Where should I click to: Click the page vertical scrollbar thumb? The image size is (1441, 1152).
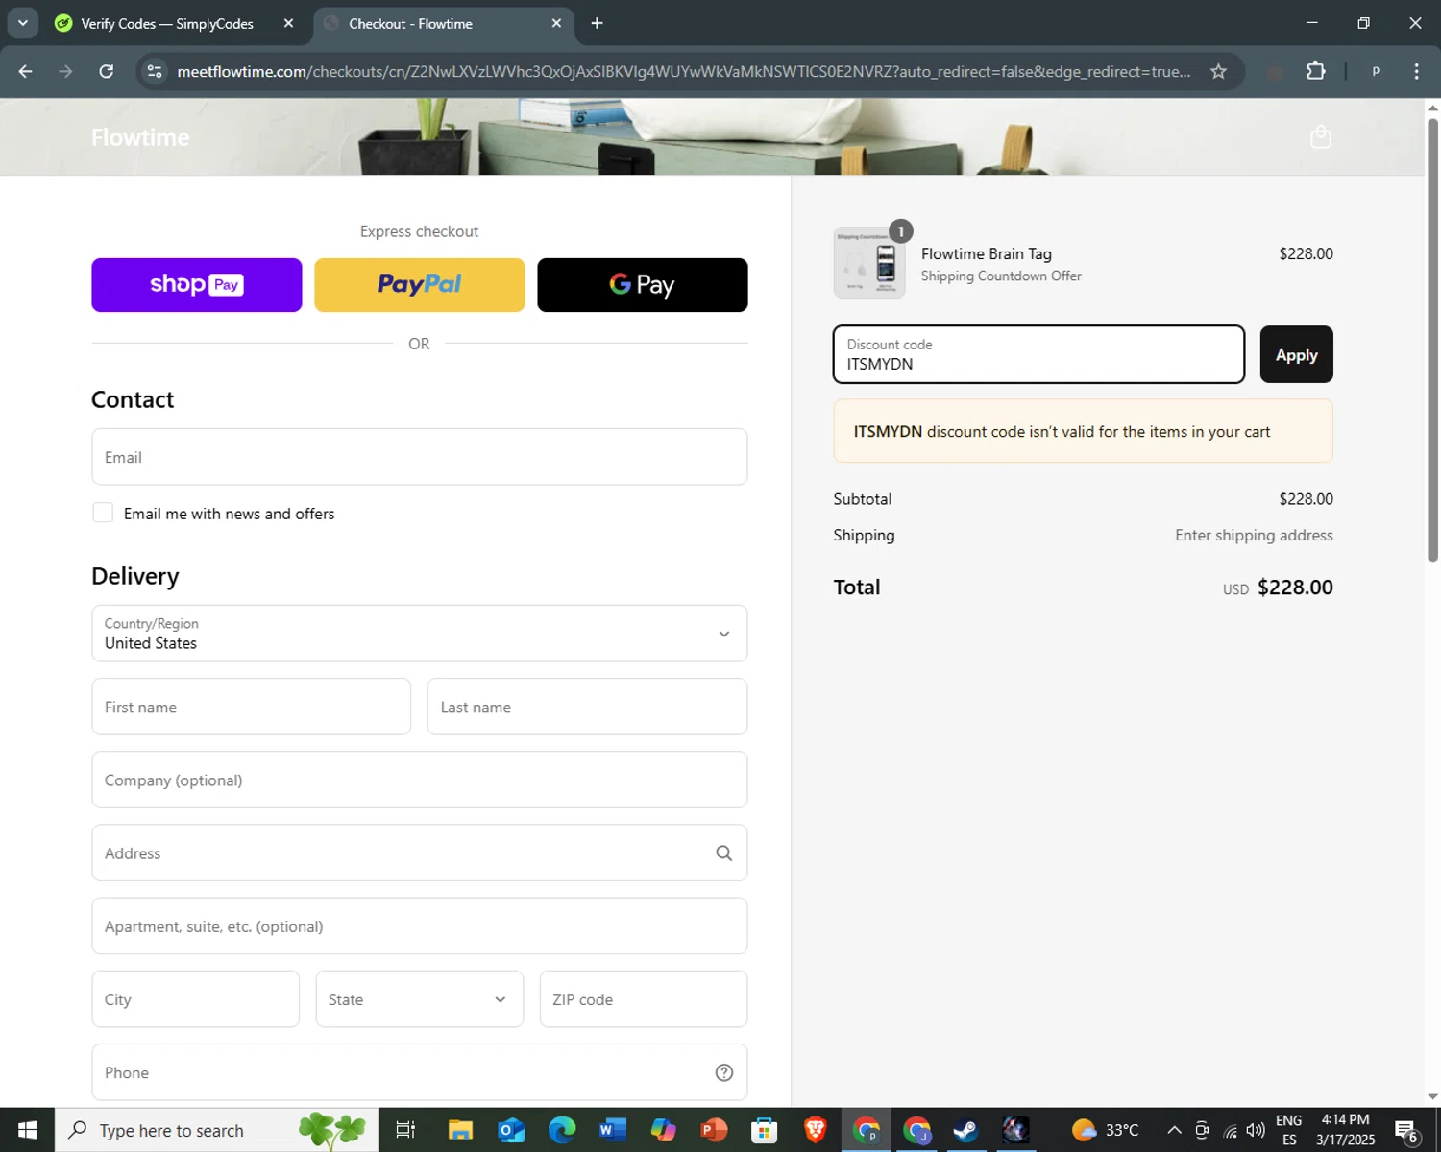tap(1432, 338)
